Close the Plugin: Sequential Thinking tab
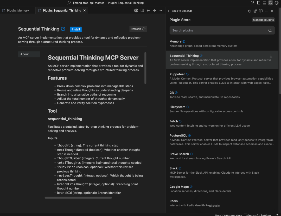This screenshot has width=281, height=216. pos(84,11)
